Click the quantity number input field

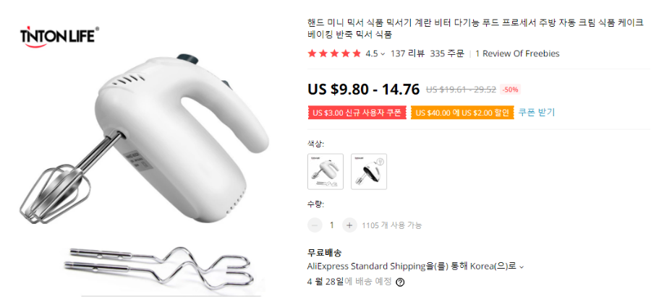pos(332,225)
